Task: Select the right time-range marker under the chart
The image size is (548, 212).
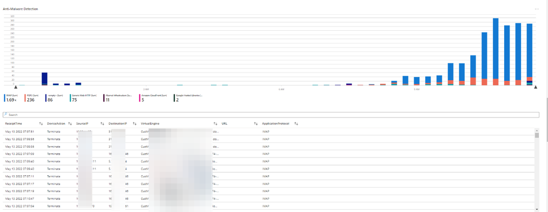Action: [535, 87]
